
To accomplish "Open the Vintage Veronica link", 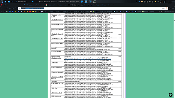I will tap(56, 67).
